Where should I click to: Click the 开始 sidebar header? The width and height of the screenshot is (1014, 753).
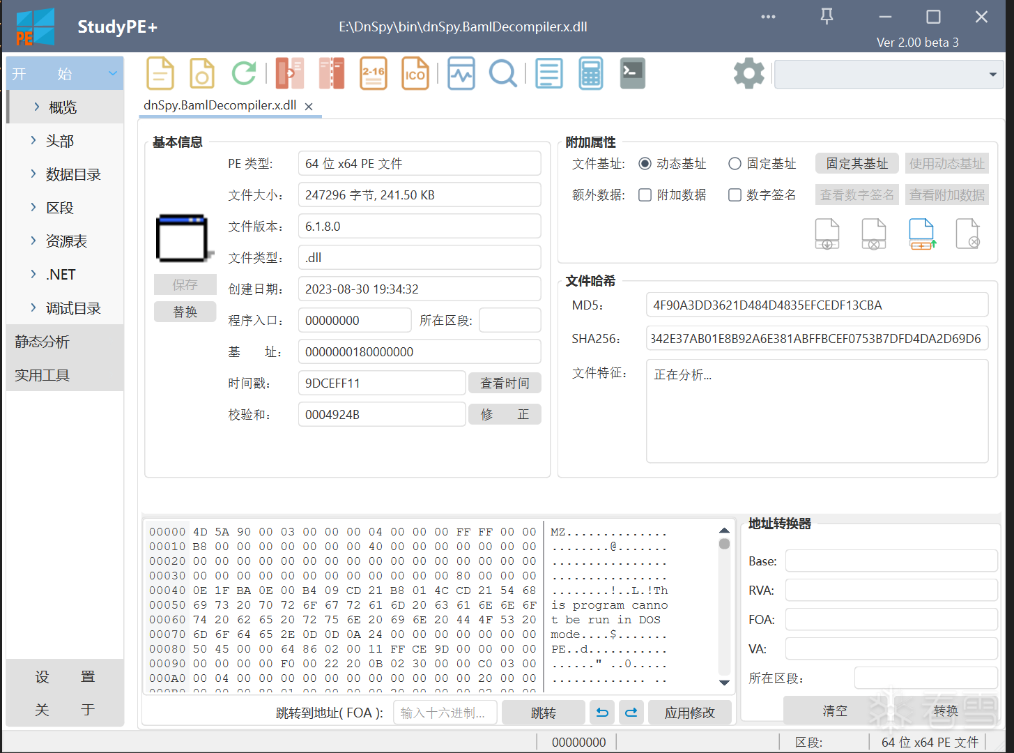[x=65, y=74]
